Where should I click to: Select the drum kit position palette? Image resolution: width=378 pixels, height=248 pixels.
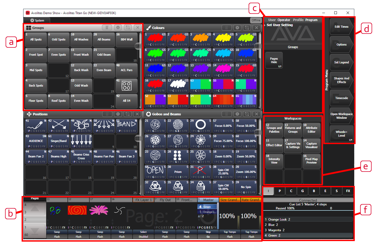pyautogui.click(x=81, y=126)
